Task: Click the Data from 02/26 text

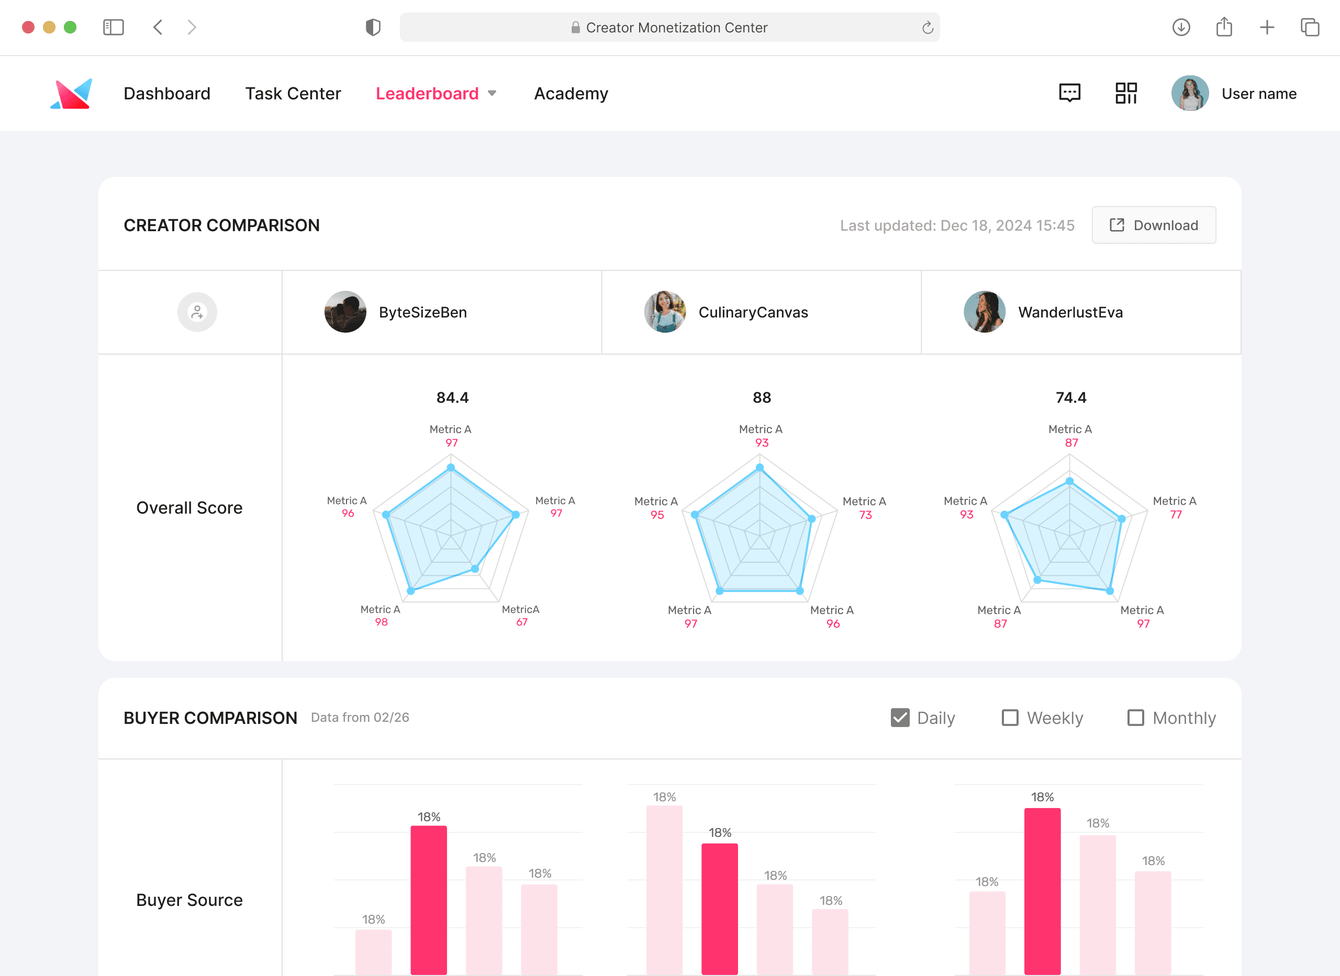Action: point(360,717)
